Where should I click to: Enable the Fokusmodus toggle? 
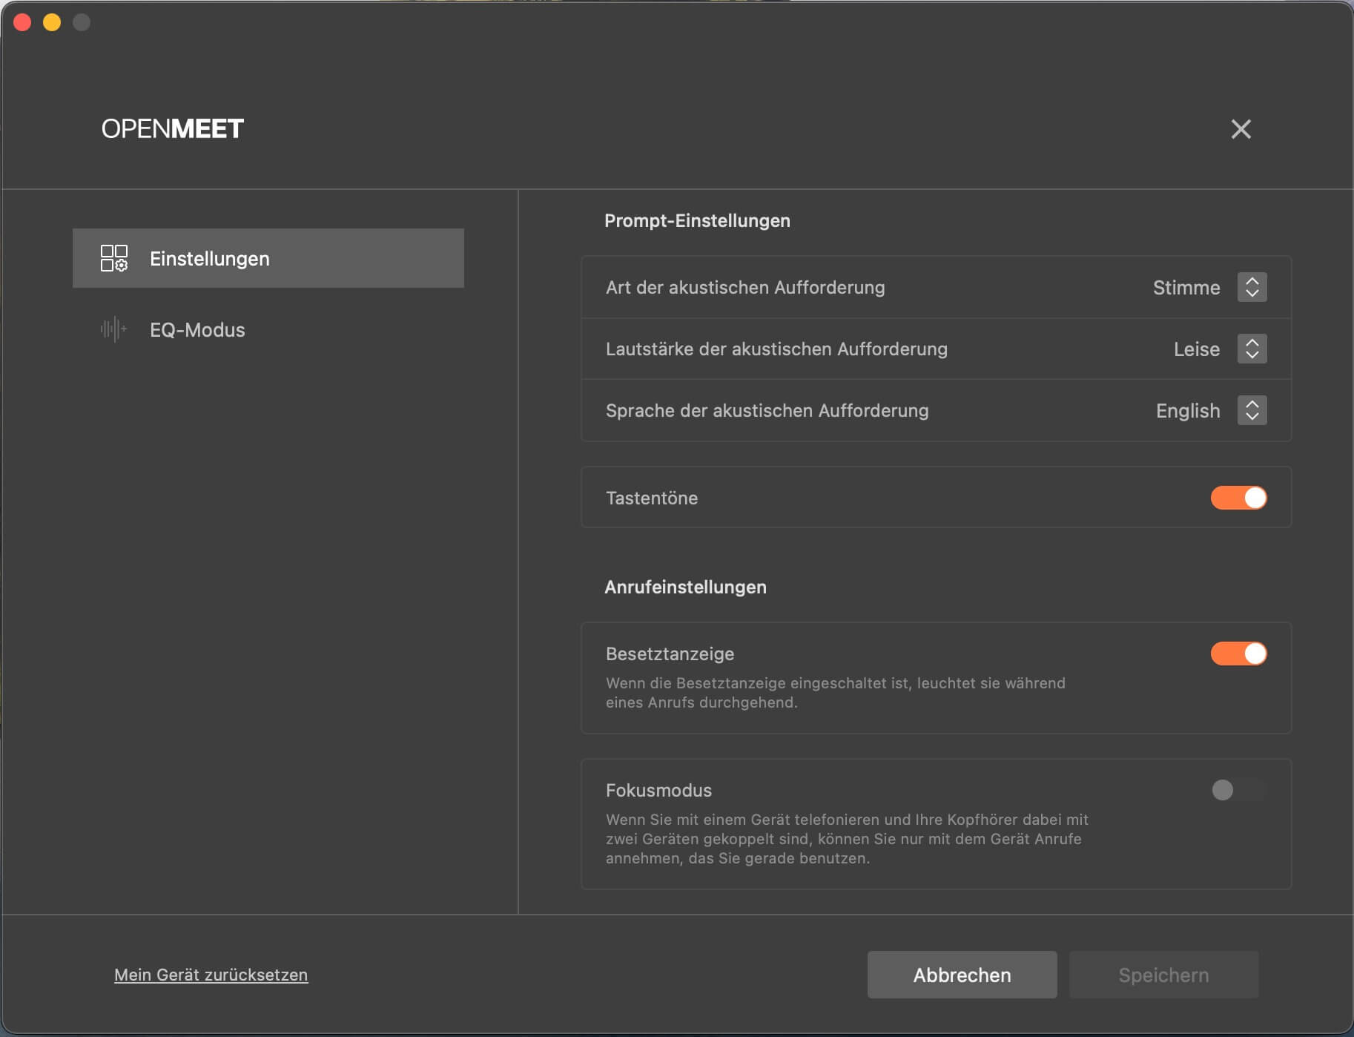coord(1238,790)
